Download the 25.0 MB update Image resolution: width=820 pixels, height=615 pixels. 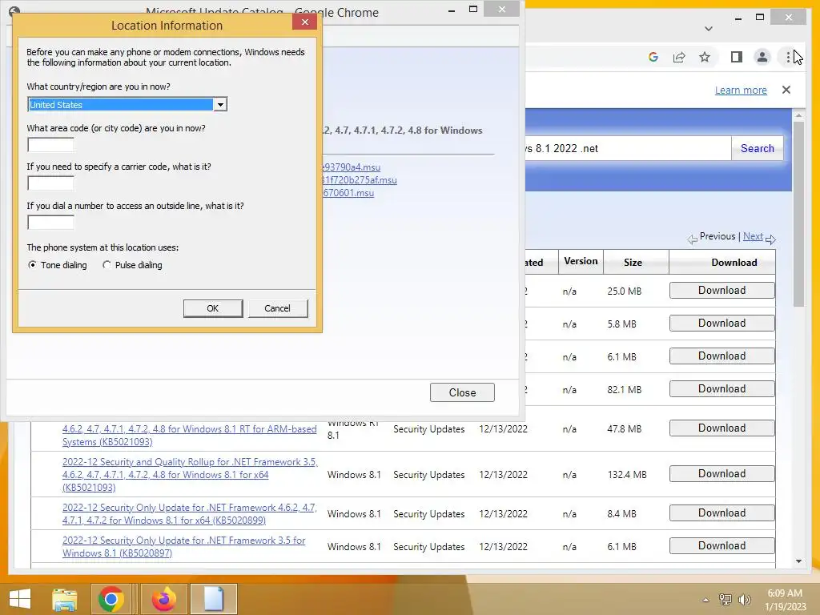point(722,290)
